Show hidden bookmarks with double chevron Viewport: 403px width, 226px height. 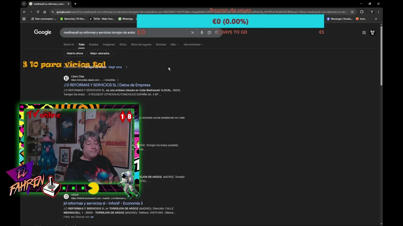[376, 19]
